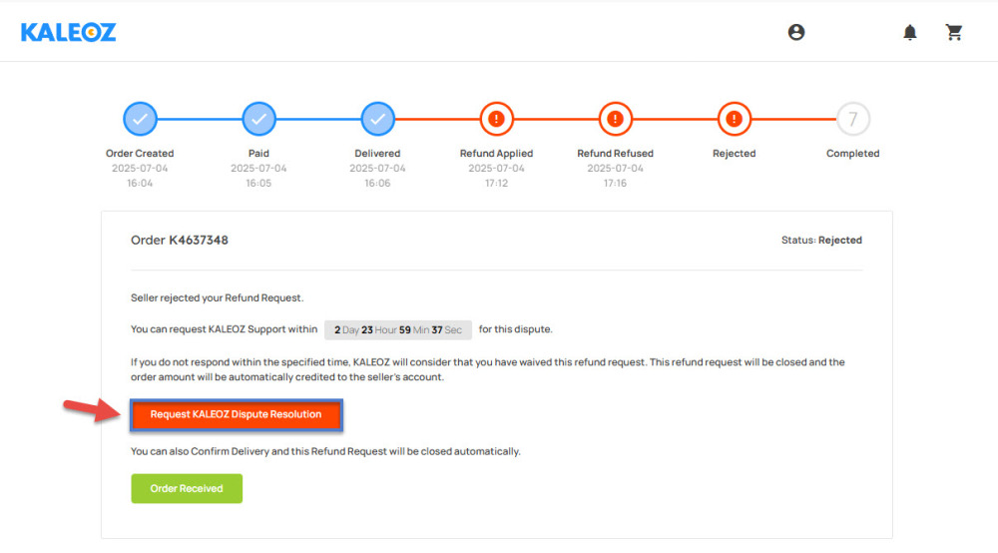Click the 17:16 refund refused time
The height and width of the screenshot is (553, 998).
pos(615,184)
